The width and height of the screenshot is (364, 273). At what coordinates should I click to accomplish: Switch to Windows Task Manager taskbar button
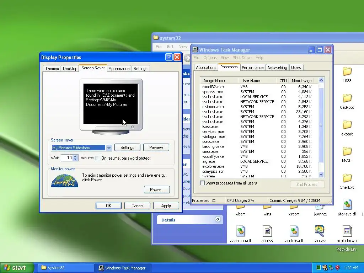pyautogui.click(x=123, y=268)
